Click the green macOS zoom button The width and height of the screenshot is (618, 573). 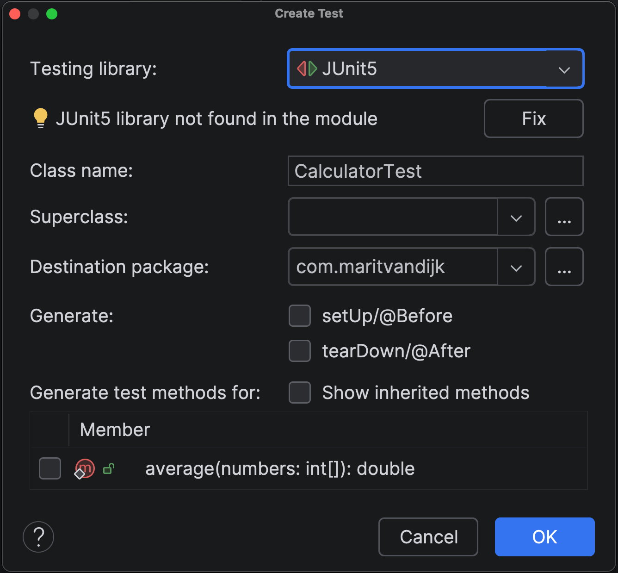[52, 14]
